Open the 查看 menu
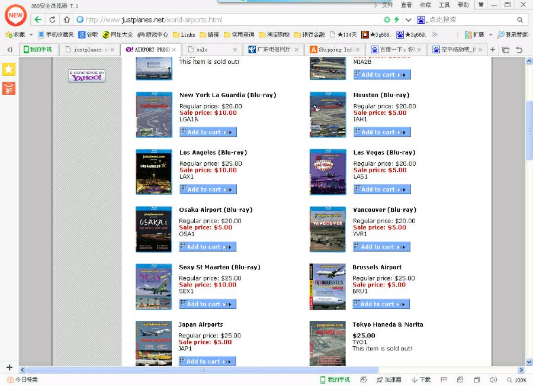The width and height of the screenshot is (533, 386). [406, 5]
